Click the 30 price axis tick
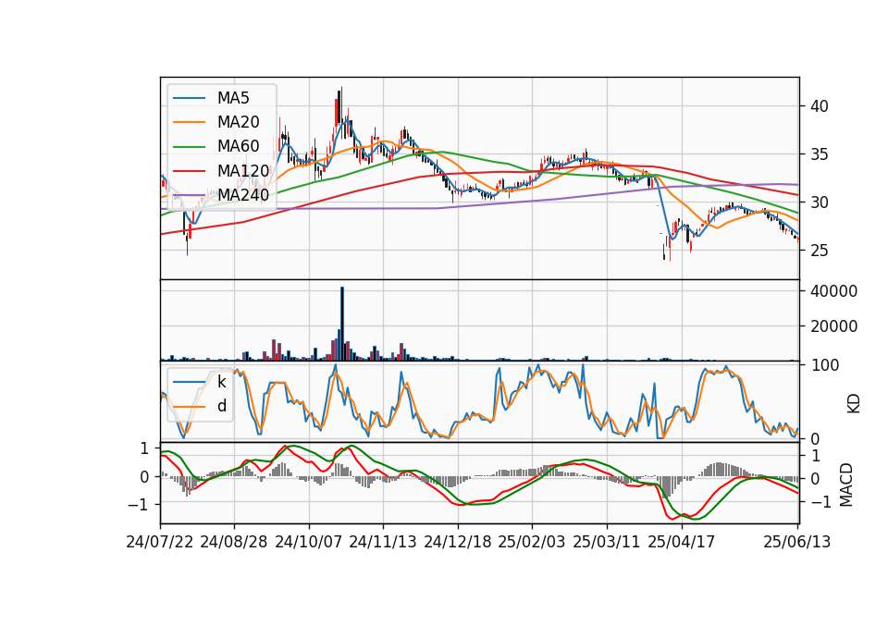Screen dimensions: 888x638 [819, 202]
